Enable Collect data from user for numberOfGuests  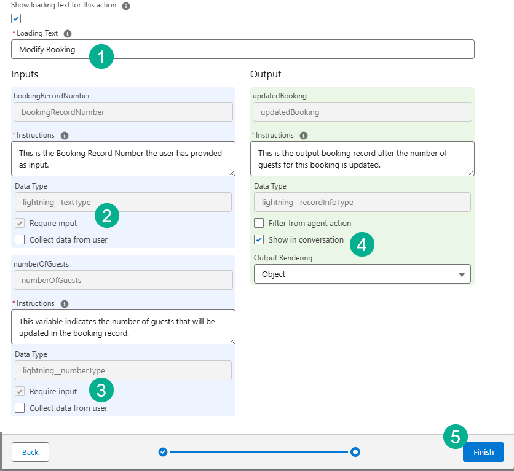tap(20, 408)
